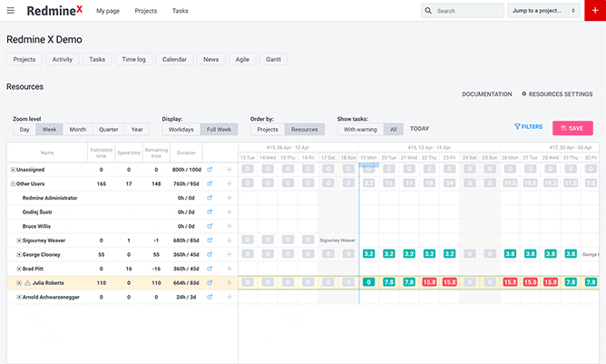
Task: Expand the Unassigned row
Action: point(13,170)
